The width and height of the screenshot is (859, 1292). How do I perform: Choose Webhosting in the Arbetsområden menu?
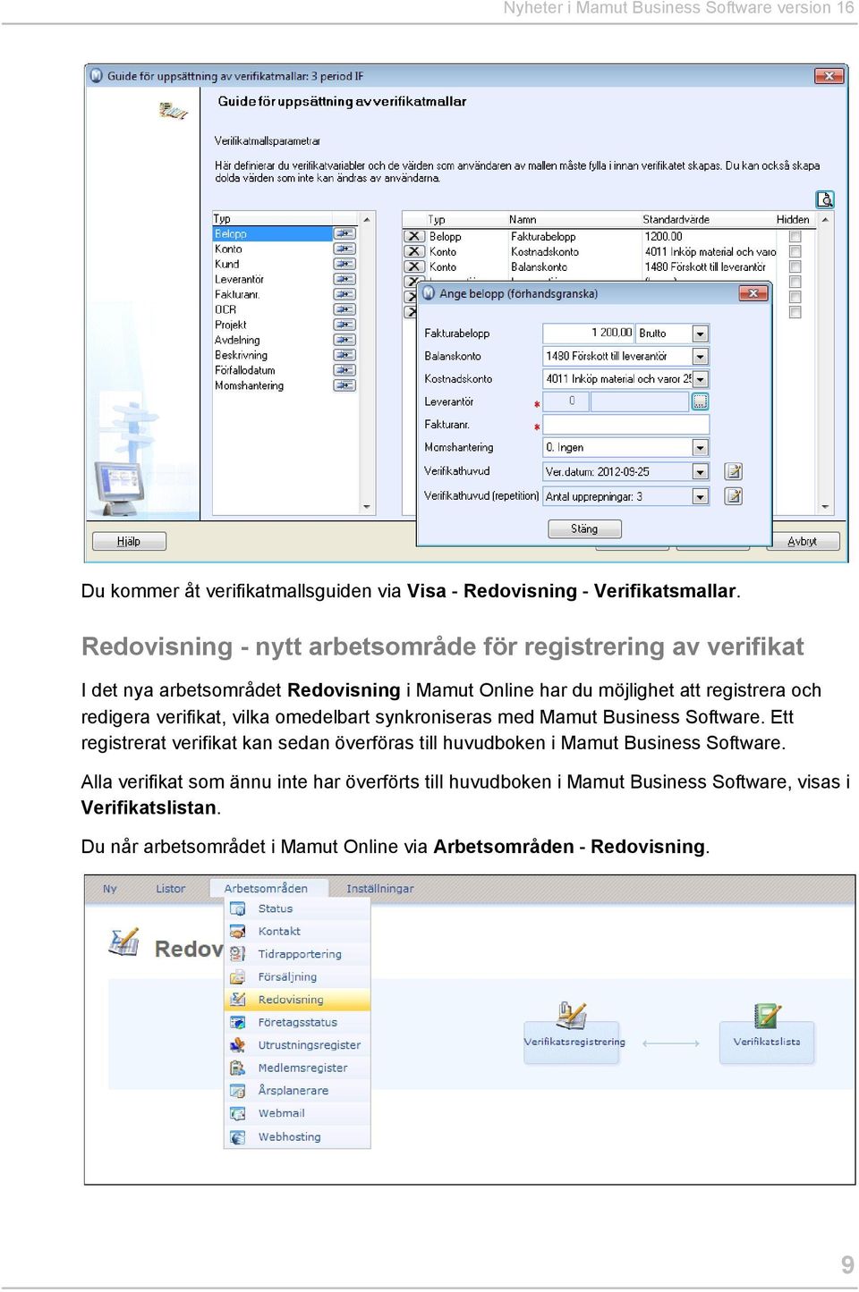pyautogui.click(x=297, y=1137)
